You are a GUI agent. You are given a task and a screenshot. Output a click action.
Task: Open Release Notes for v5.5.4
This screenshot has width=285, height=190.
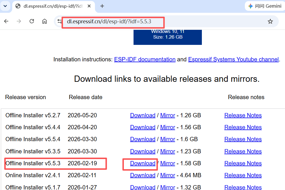coord(243,139)
